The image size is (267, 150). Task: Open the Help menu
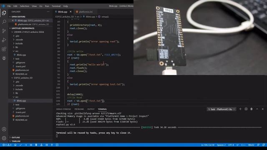click(65, 6)
